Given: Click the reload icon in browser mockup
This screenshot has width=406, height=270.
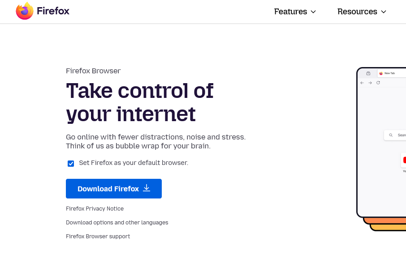Looking at the screenshot, I should pos(378,83).
